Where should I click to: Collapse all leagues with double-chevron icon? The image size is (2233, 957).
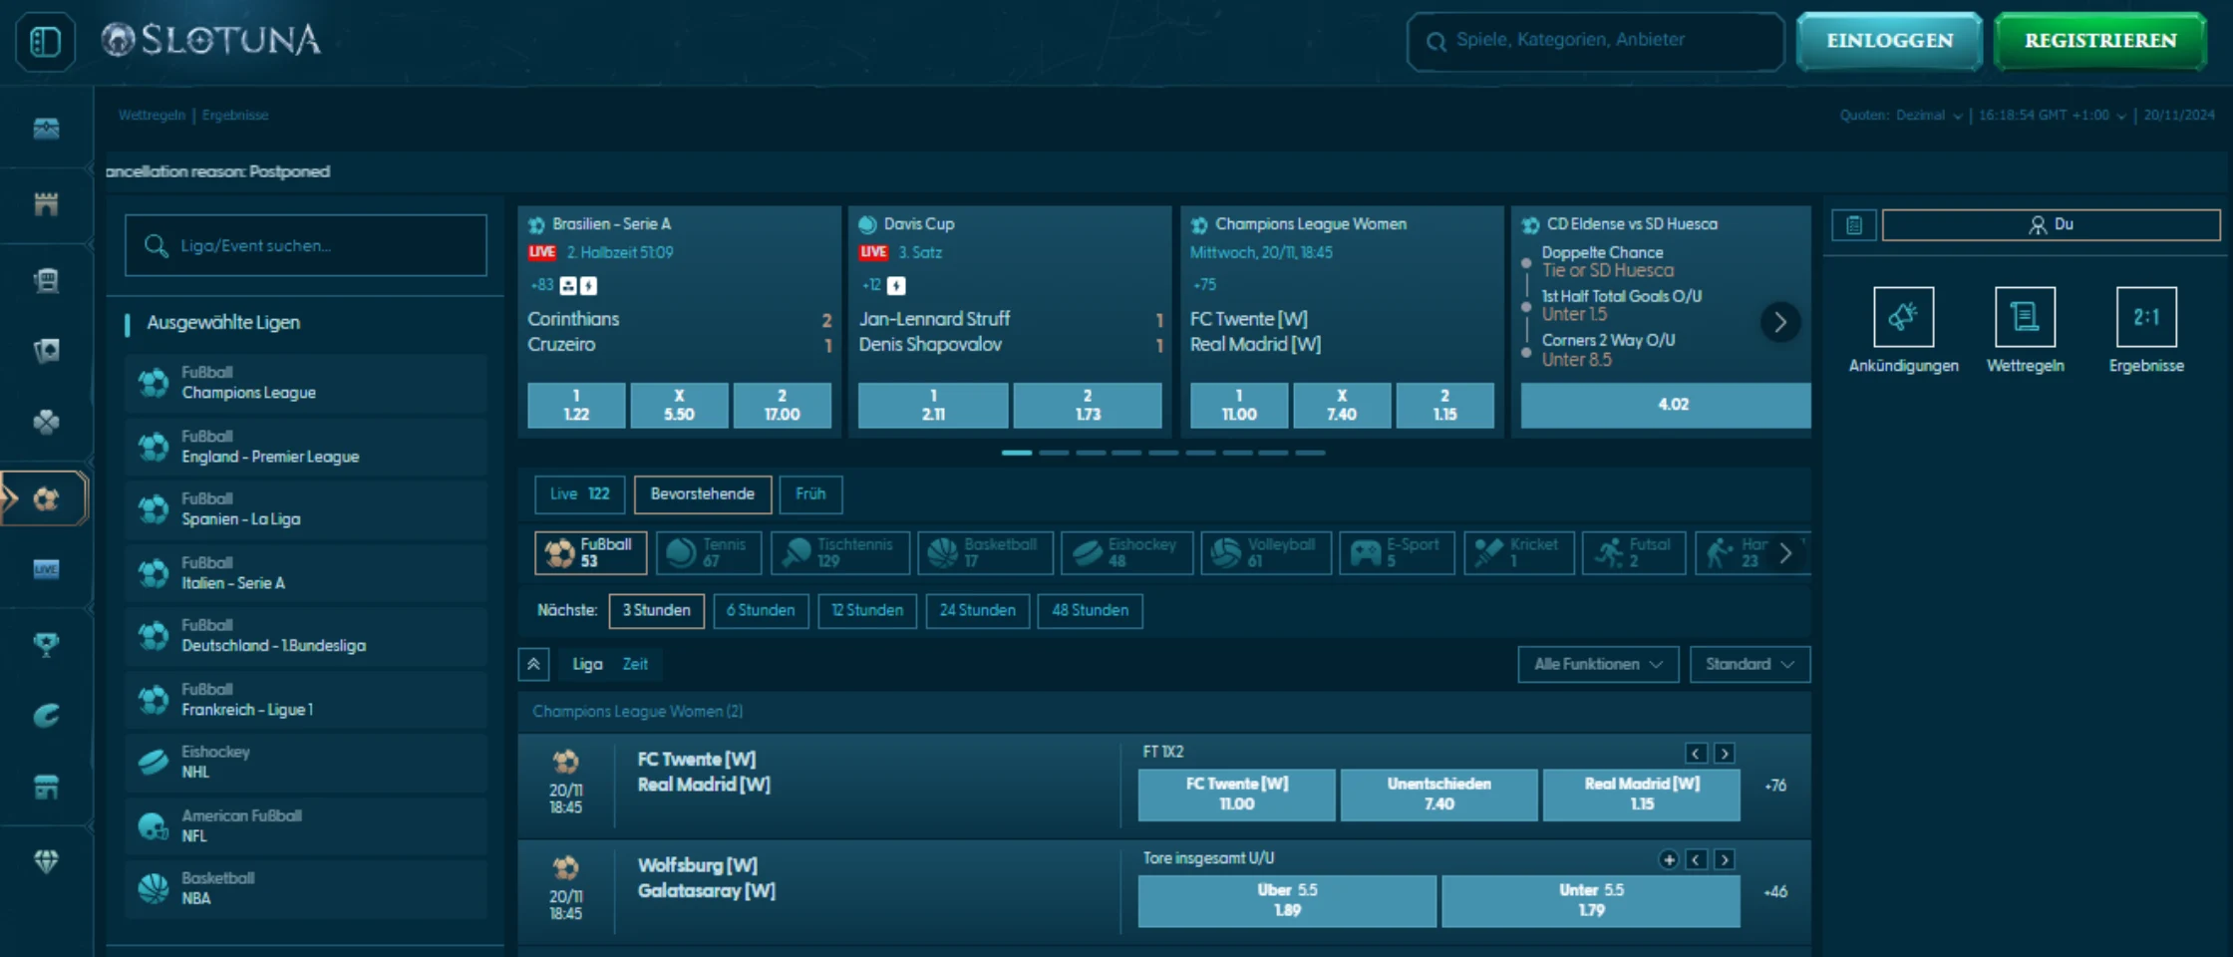(x=533, y=664)
